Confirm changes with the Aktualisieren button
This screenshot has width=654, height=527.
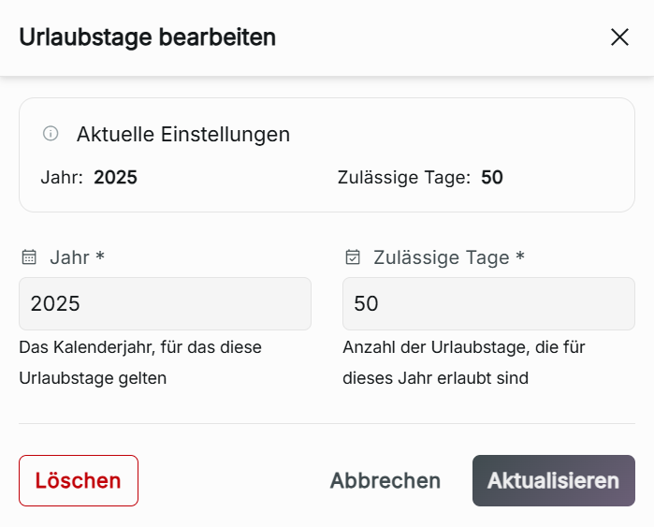[x=553, y=480]
